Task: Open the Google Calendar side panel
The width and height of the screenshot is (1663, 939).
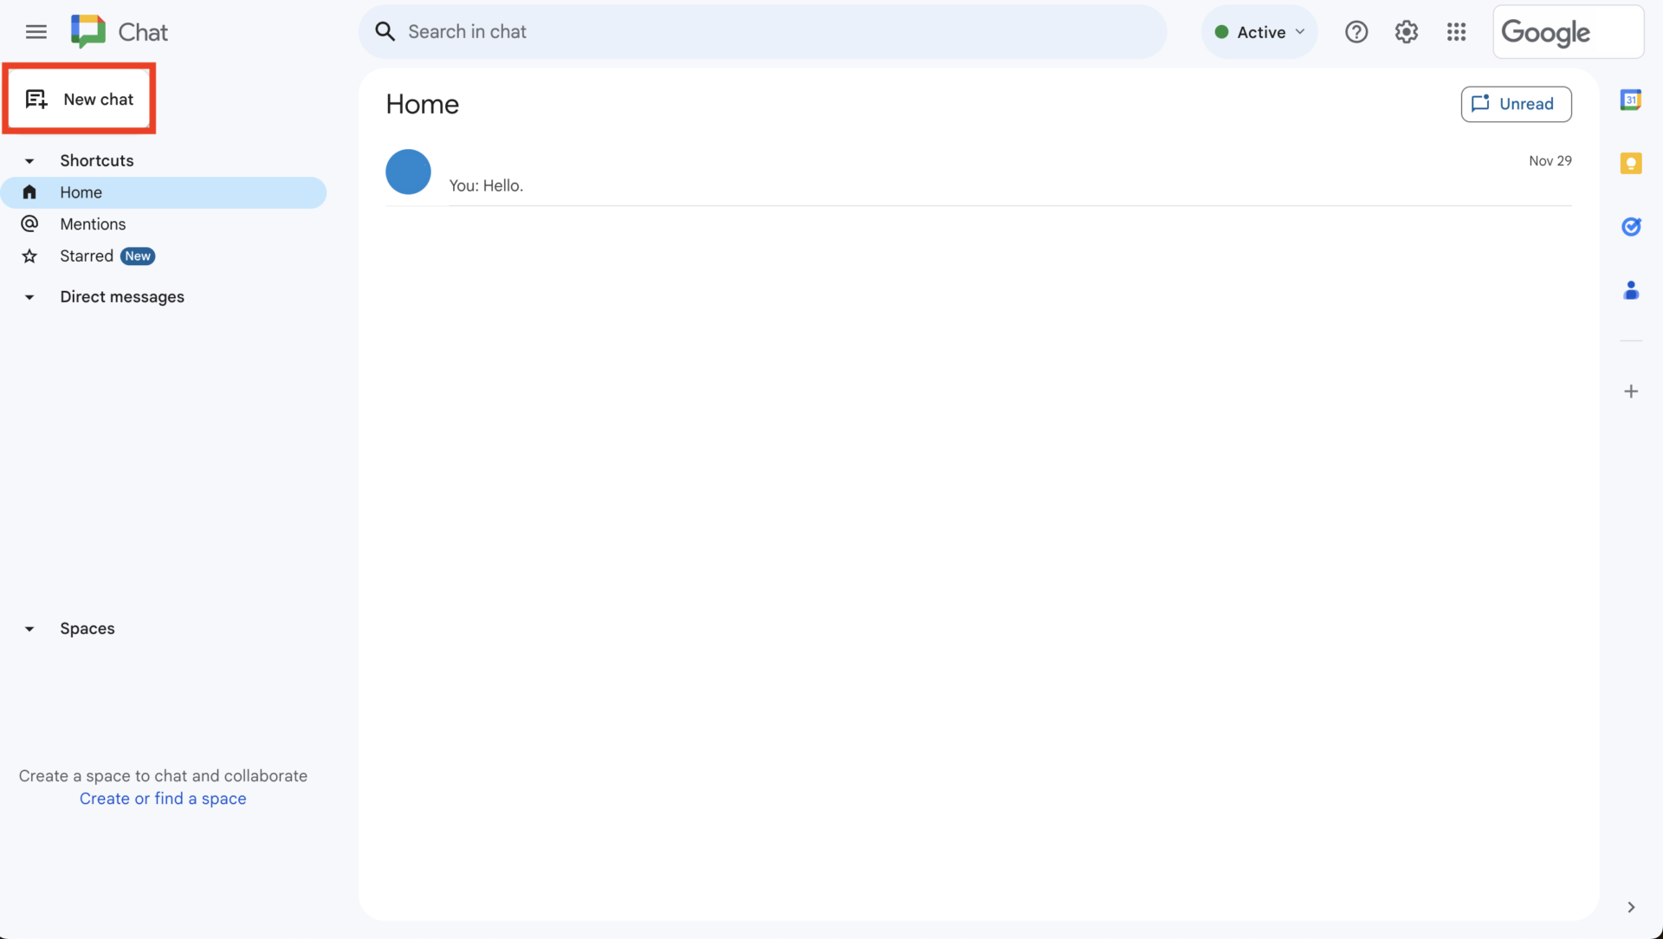Action: (1632, 100)
